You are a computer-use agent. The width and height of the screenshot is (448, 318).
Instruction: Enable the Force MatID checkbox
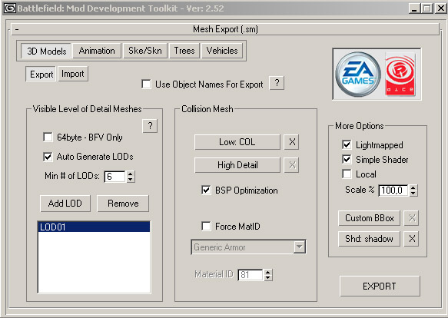click(x=206, y=227)
